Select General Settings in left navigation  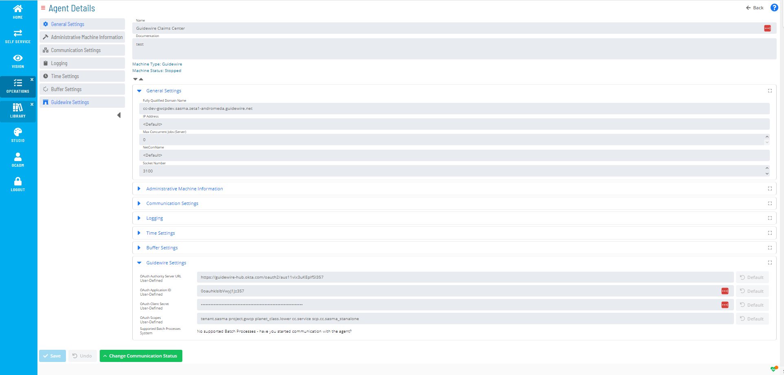[82, 24]
